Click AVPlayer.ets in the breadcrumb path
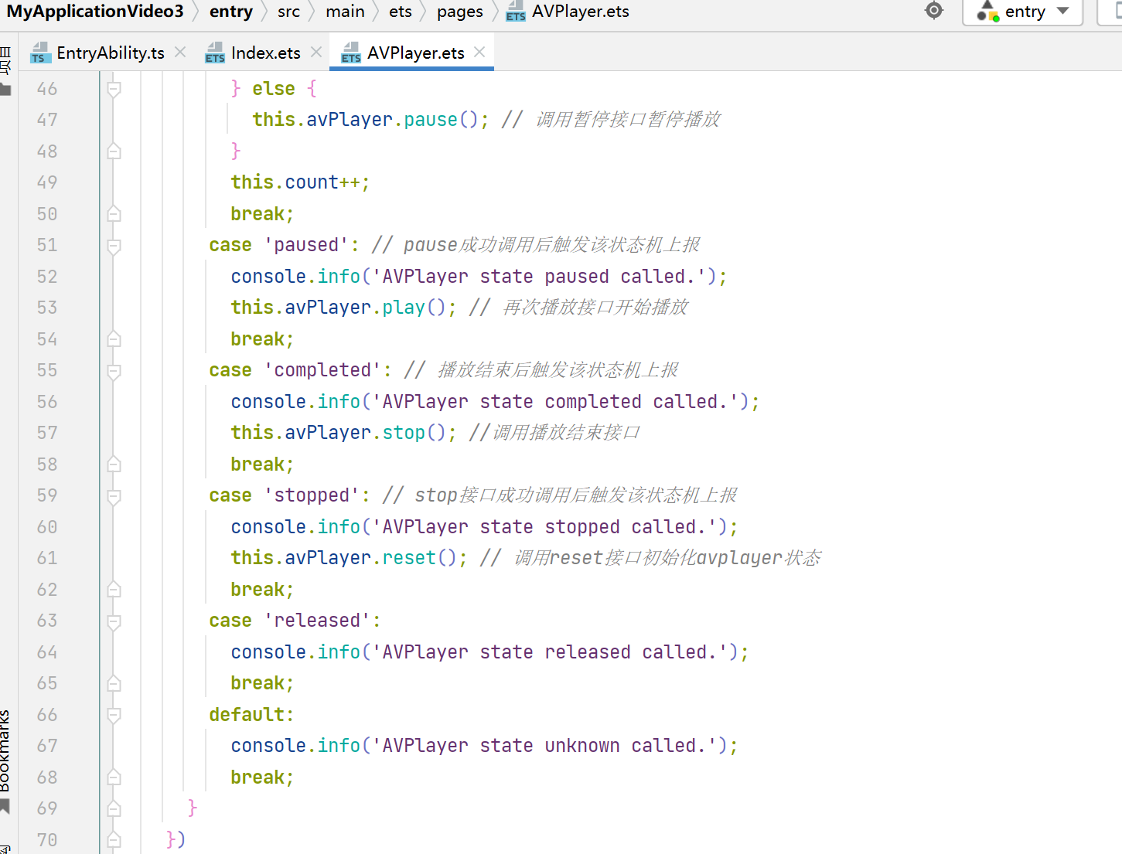The height and width of the screenshot is (854, 1122). [x=568, y=12]
